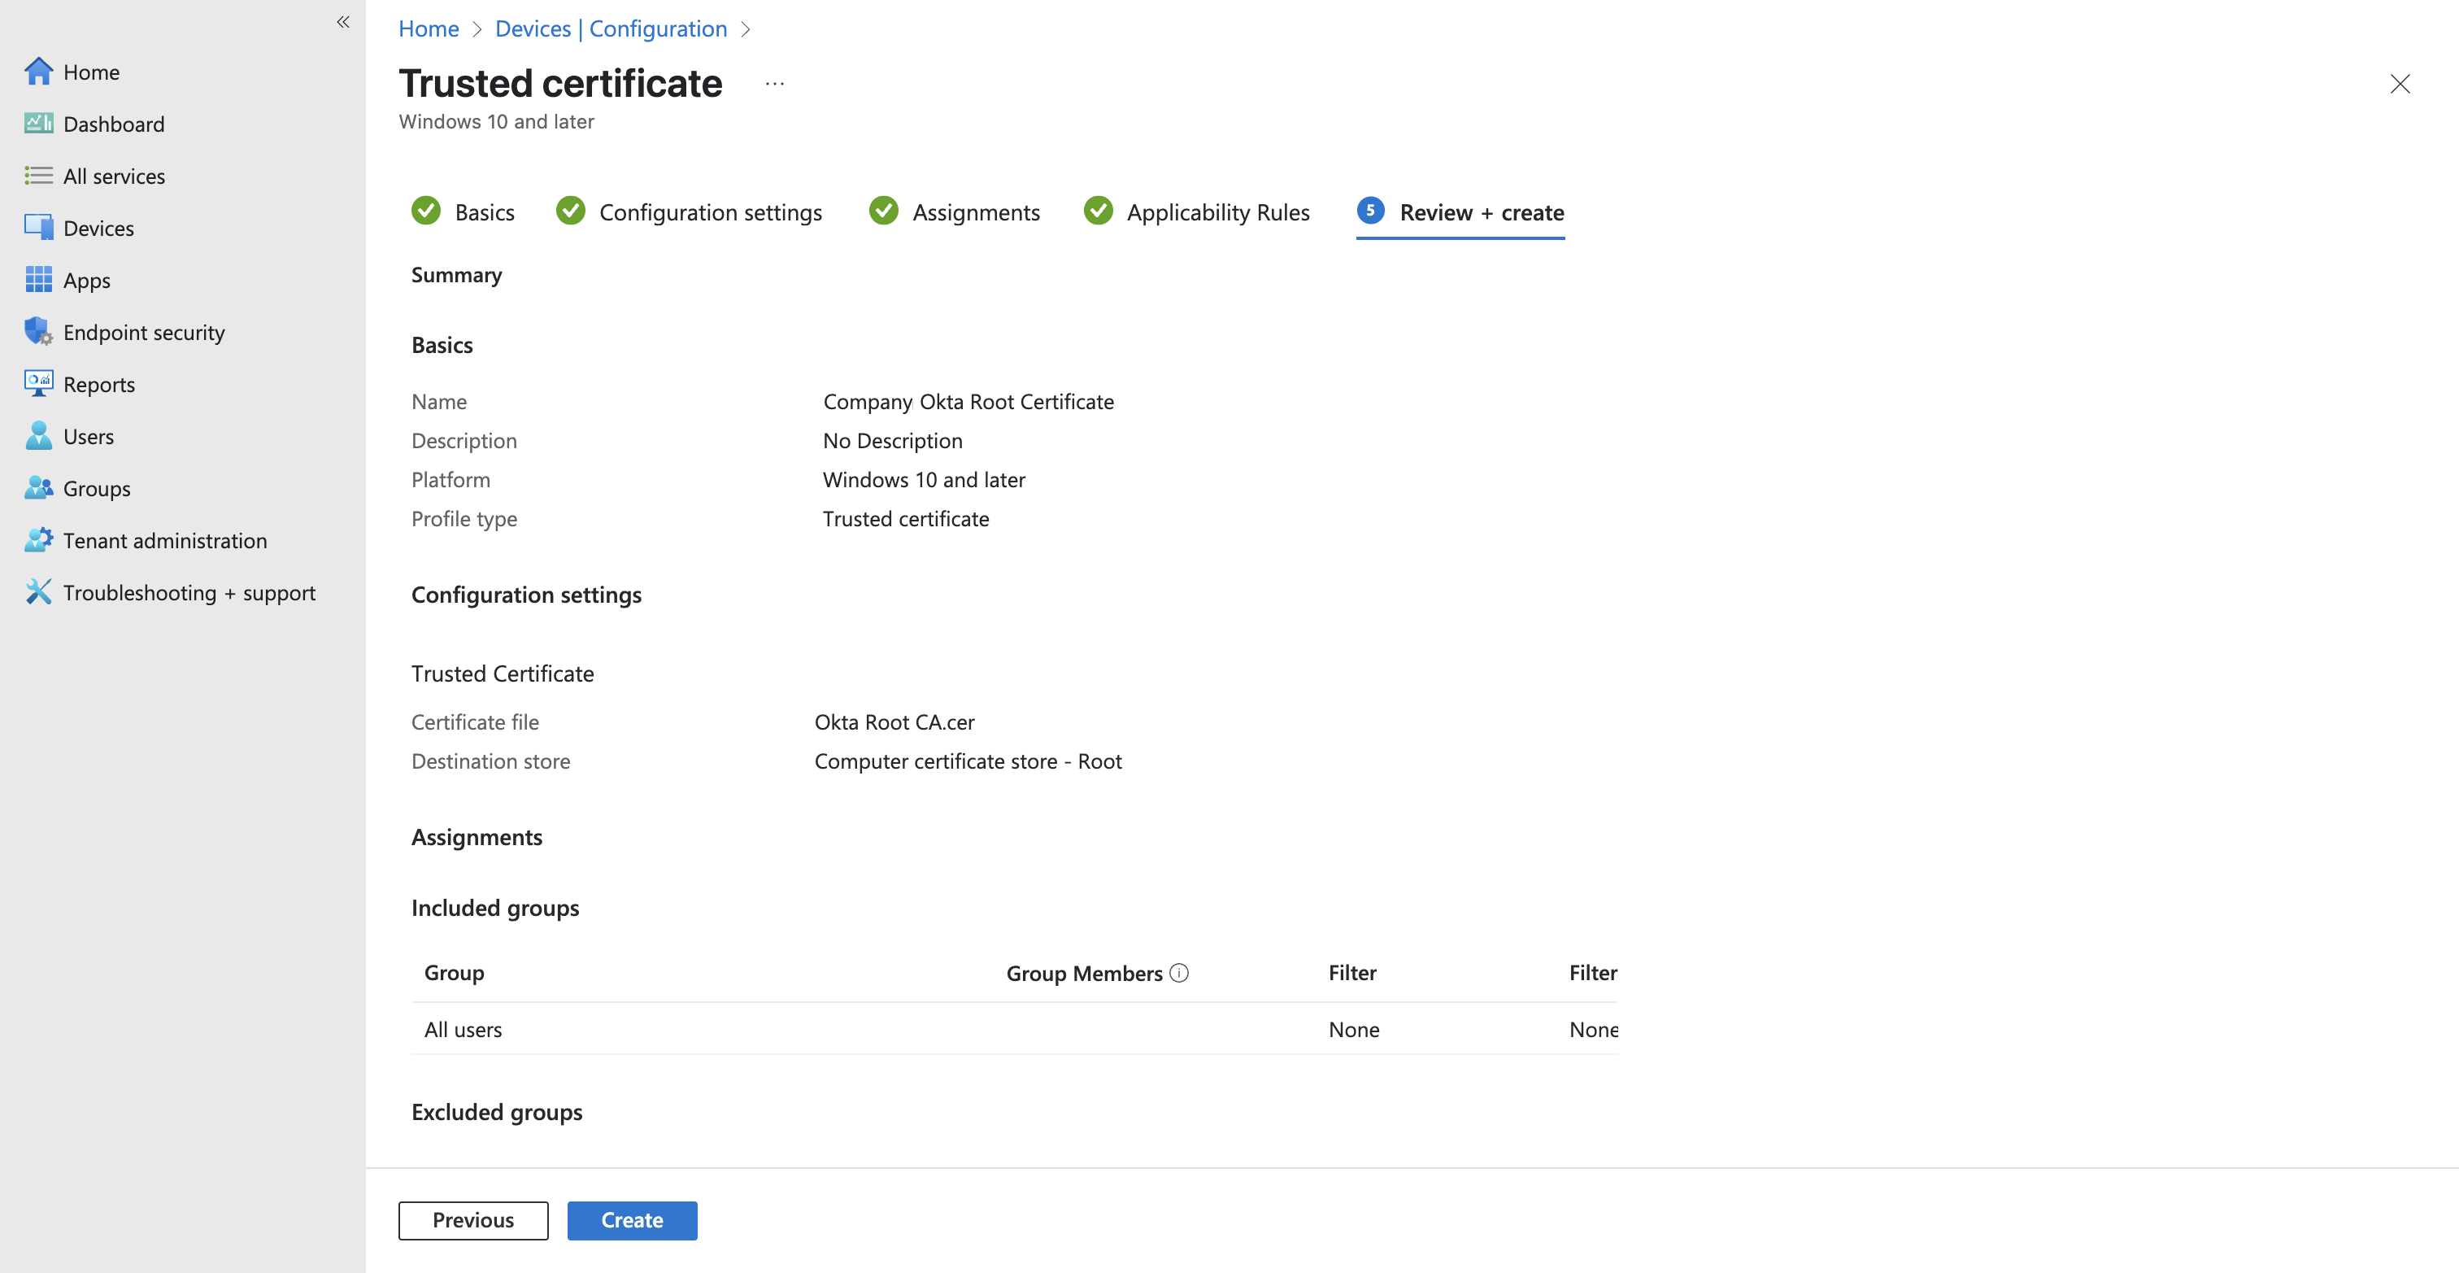
Task: Select All services menu label
Action: pos(114,176)
